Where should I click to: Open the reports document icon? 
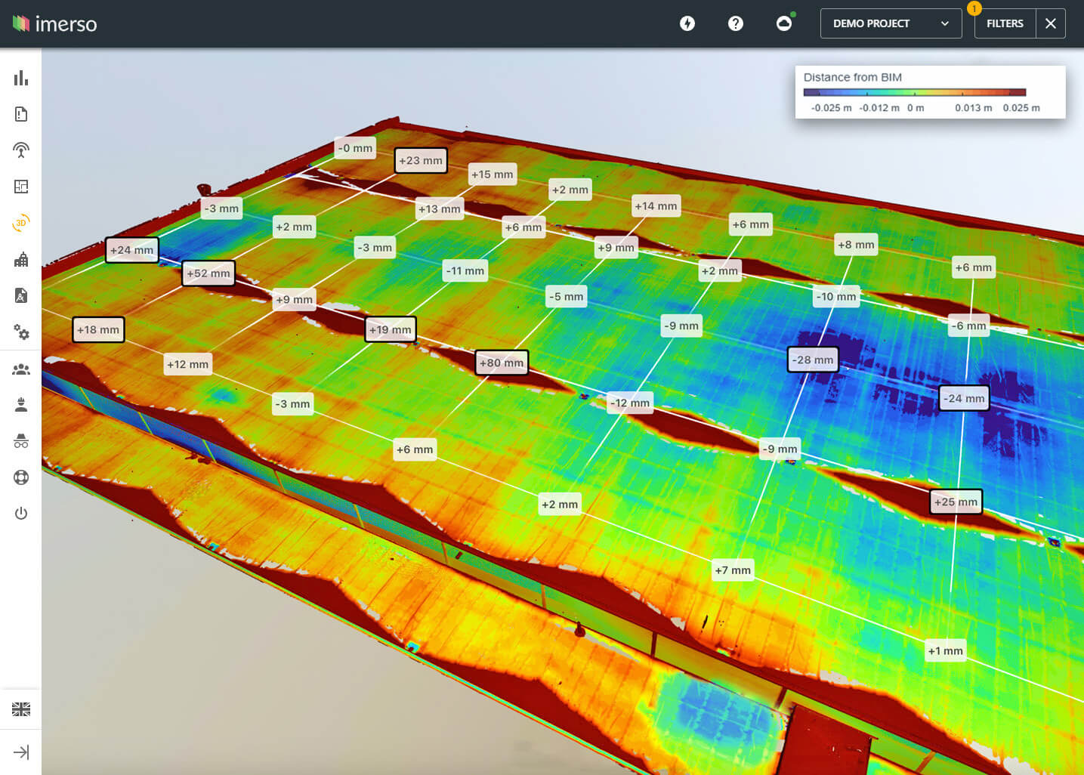pyautogui.click(x=20, y=113)
